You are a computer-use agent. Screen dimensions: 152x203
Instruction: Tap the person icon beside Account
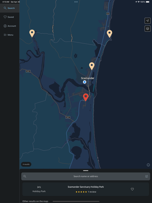point(5,26)
